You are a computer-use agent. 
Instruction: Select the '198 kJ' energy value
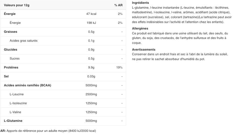pyautogui.click(x=91, y=23)
